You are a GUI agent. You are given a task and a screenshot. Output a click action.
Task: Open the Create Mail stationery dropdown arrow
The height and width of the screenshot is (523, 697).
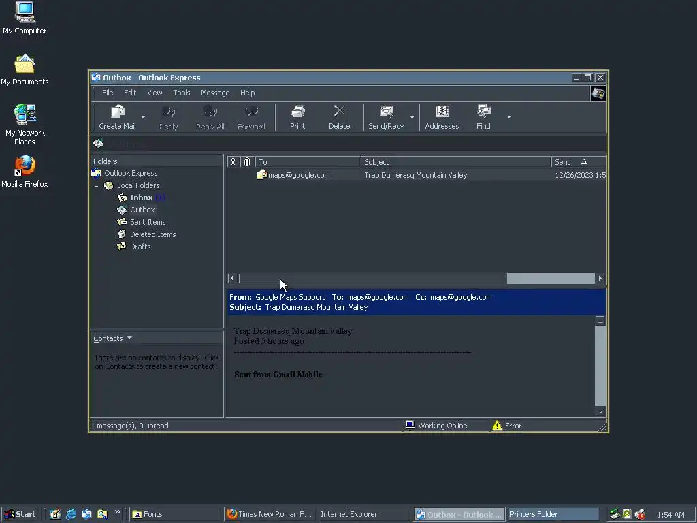coord(143,117)
